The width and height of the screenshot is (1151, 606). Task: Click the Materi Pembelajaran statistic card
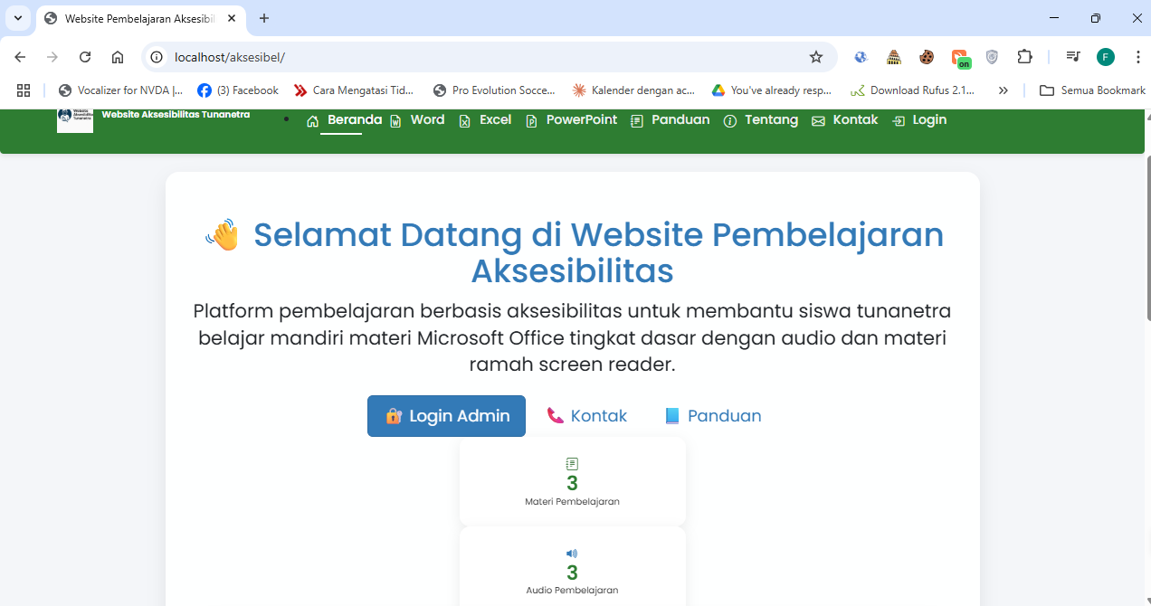click(x=573, y=481)
